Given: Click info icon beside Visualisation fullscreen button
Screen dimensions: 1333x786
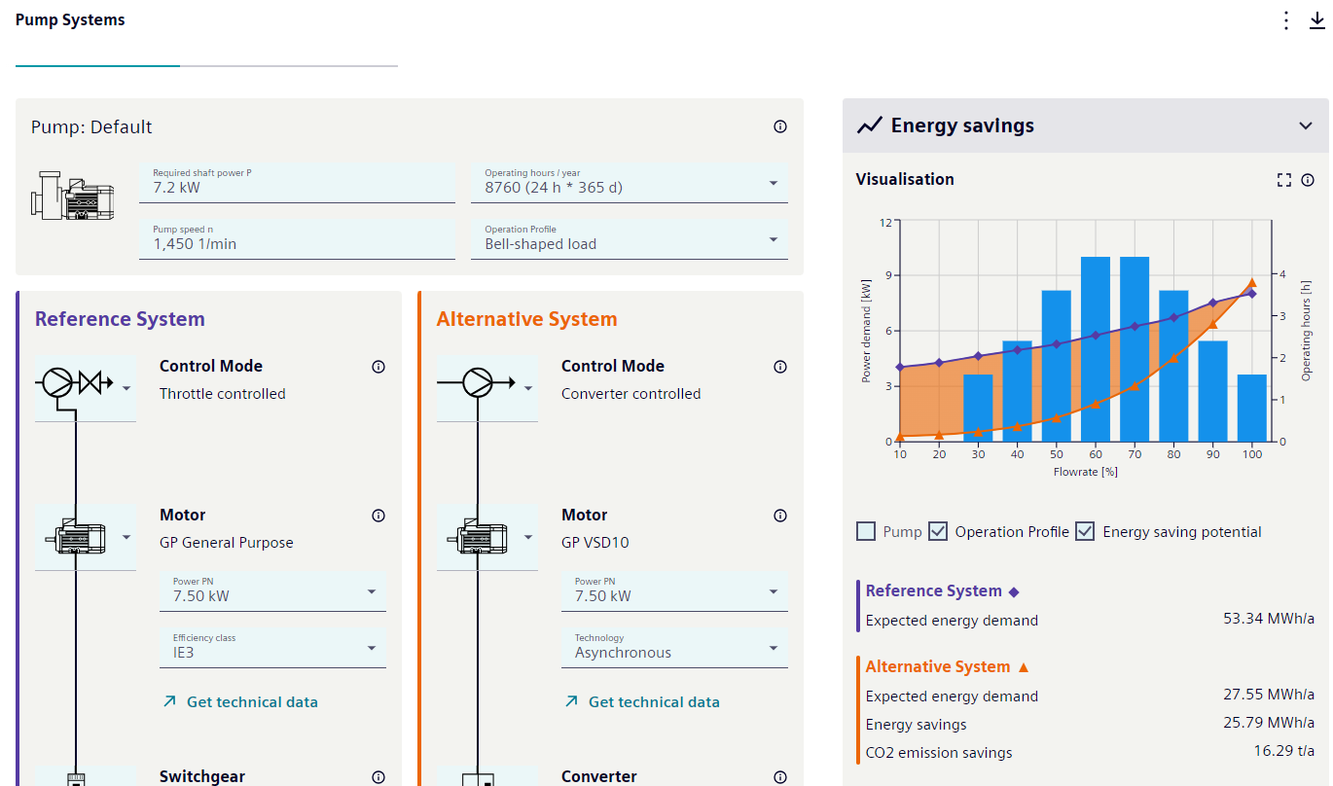Looking at the screenshot, I should pos(1308,180).
